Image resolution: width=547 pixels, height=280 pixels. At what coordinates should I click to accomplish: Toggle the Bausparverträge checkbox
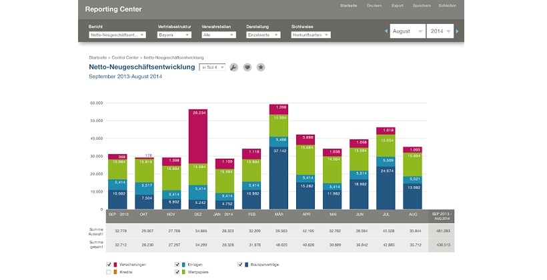pos(241,265)
